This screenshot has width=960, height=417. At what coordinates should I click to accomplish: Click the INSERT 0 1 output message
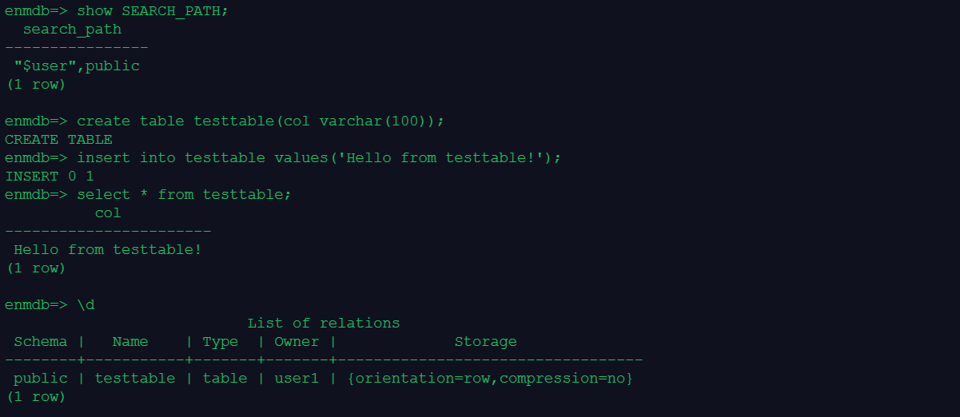click(50, 177)
